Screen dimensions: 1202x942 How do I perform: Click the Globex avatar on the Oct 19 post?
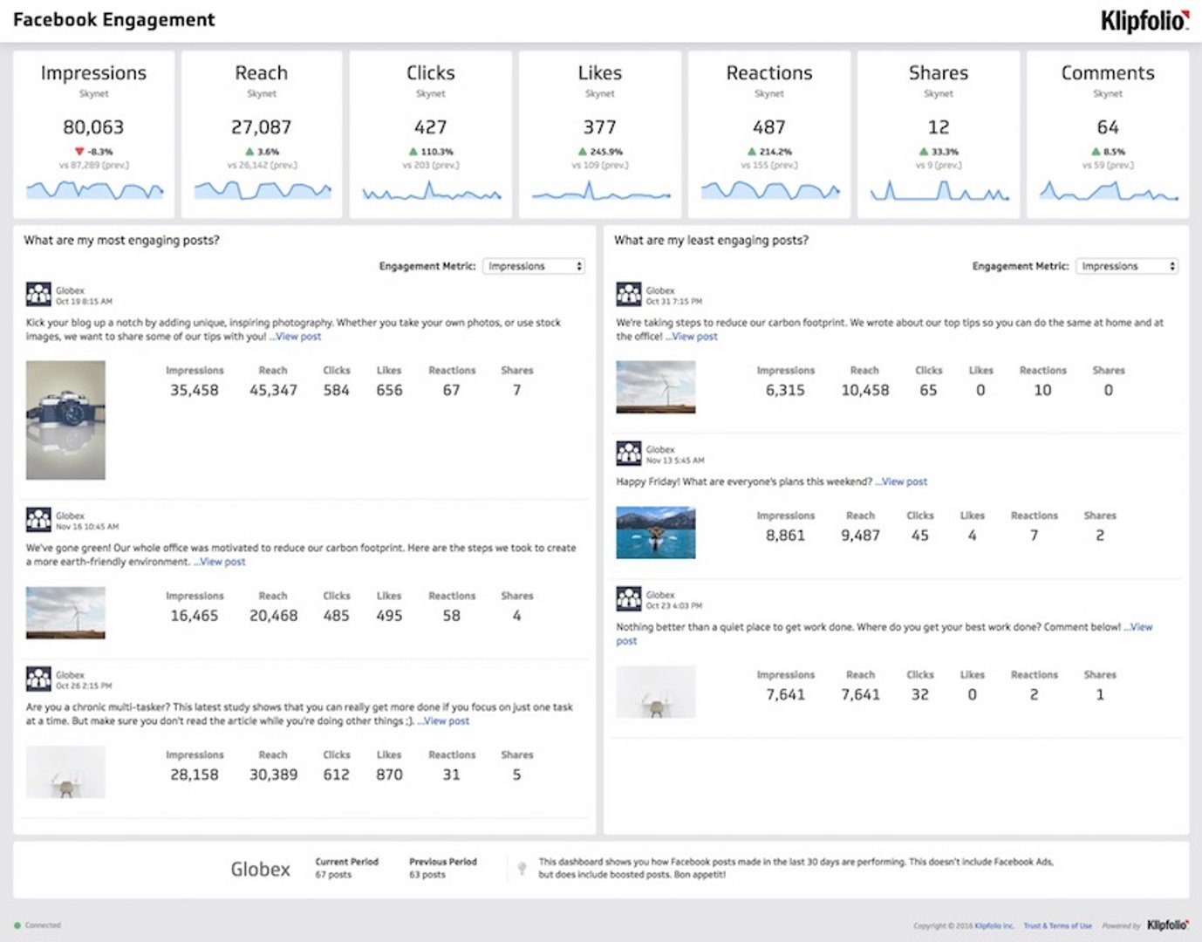(x=38, y=293)
